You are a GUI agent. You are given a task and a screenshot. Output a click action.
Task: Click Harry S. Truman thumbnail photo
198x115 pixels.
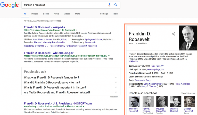[x=148, y=102]
